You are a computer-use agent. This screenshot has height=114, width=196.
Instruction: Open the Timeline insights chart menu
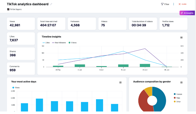(181, 38)
